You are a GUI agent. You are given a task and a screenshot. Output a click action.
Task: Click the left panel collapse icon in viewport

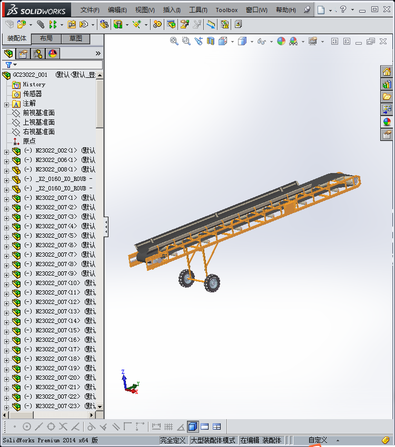tap(334, 42)
